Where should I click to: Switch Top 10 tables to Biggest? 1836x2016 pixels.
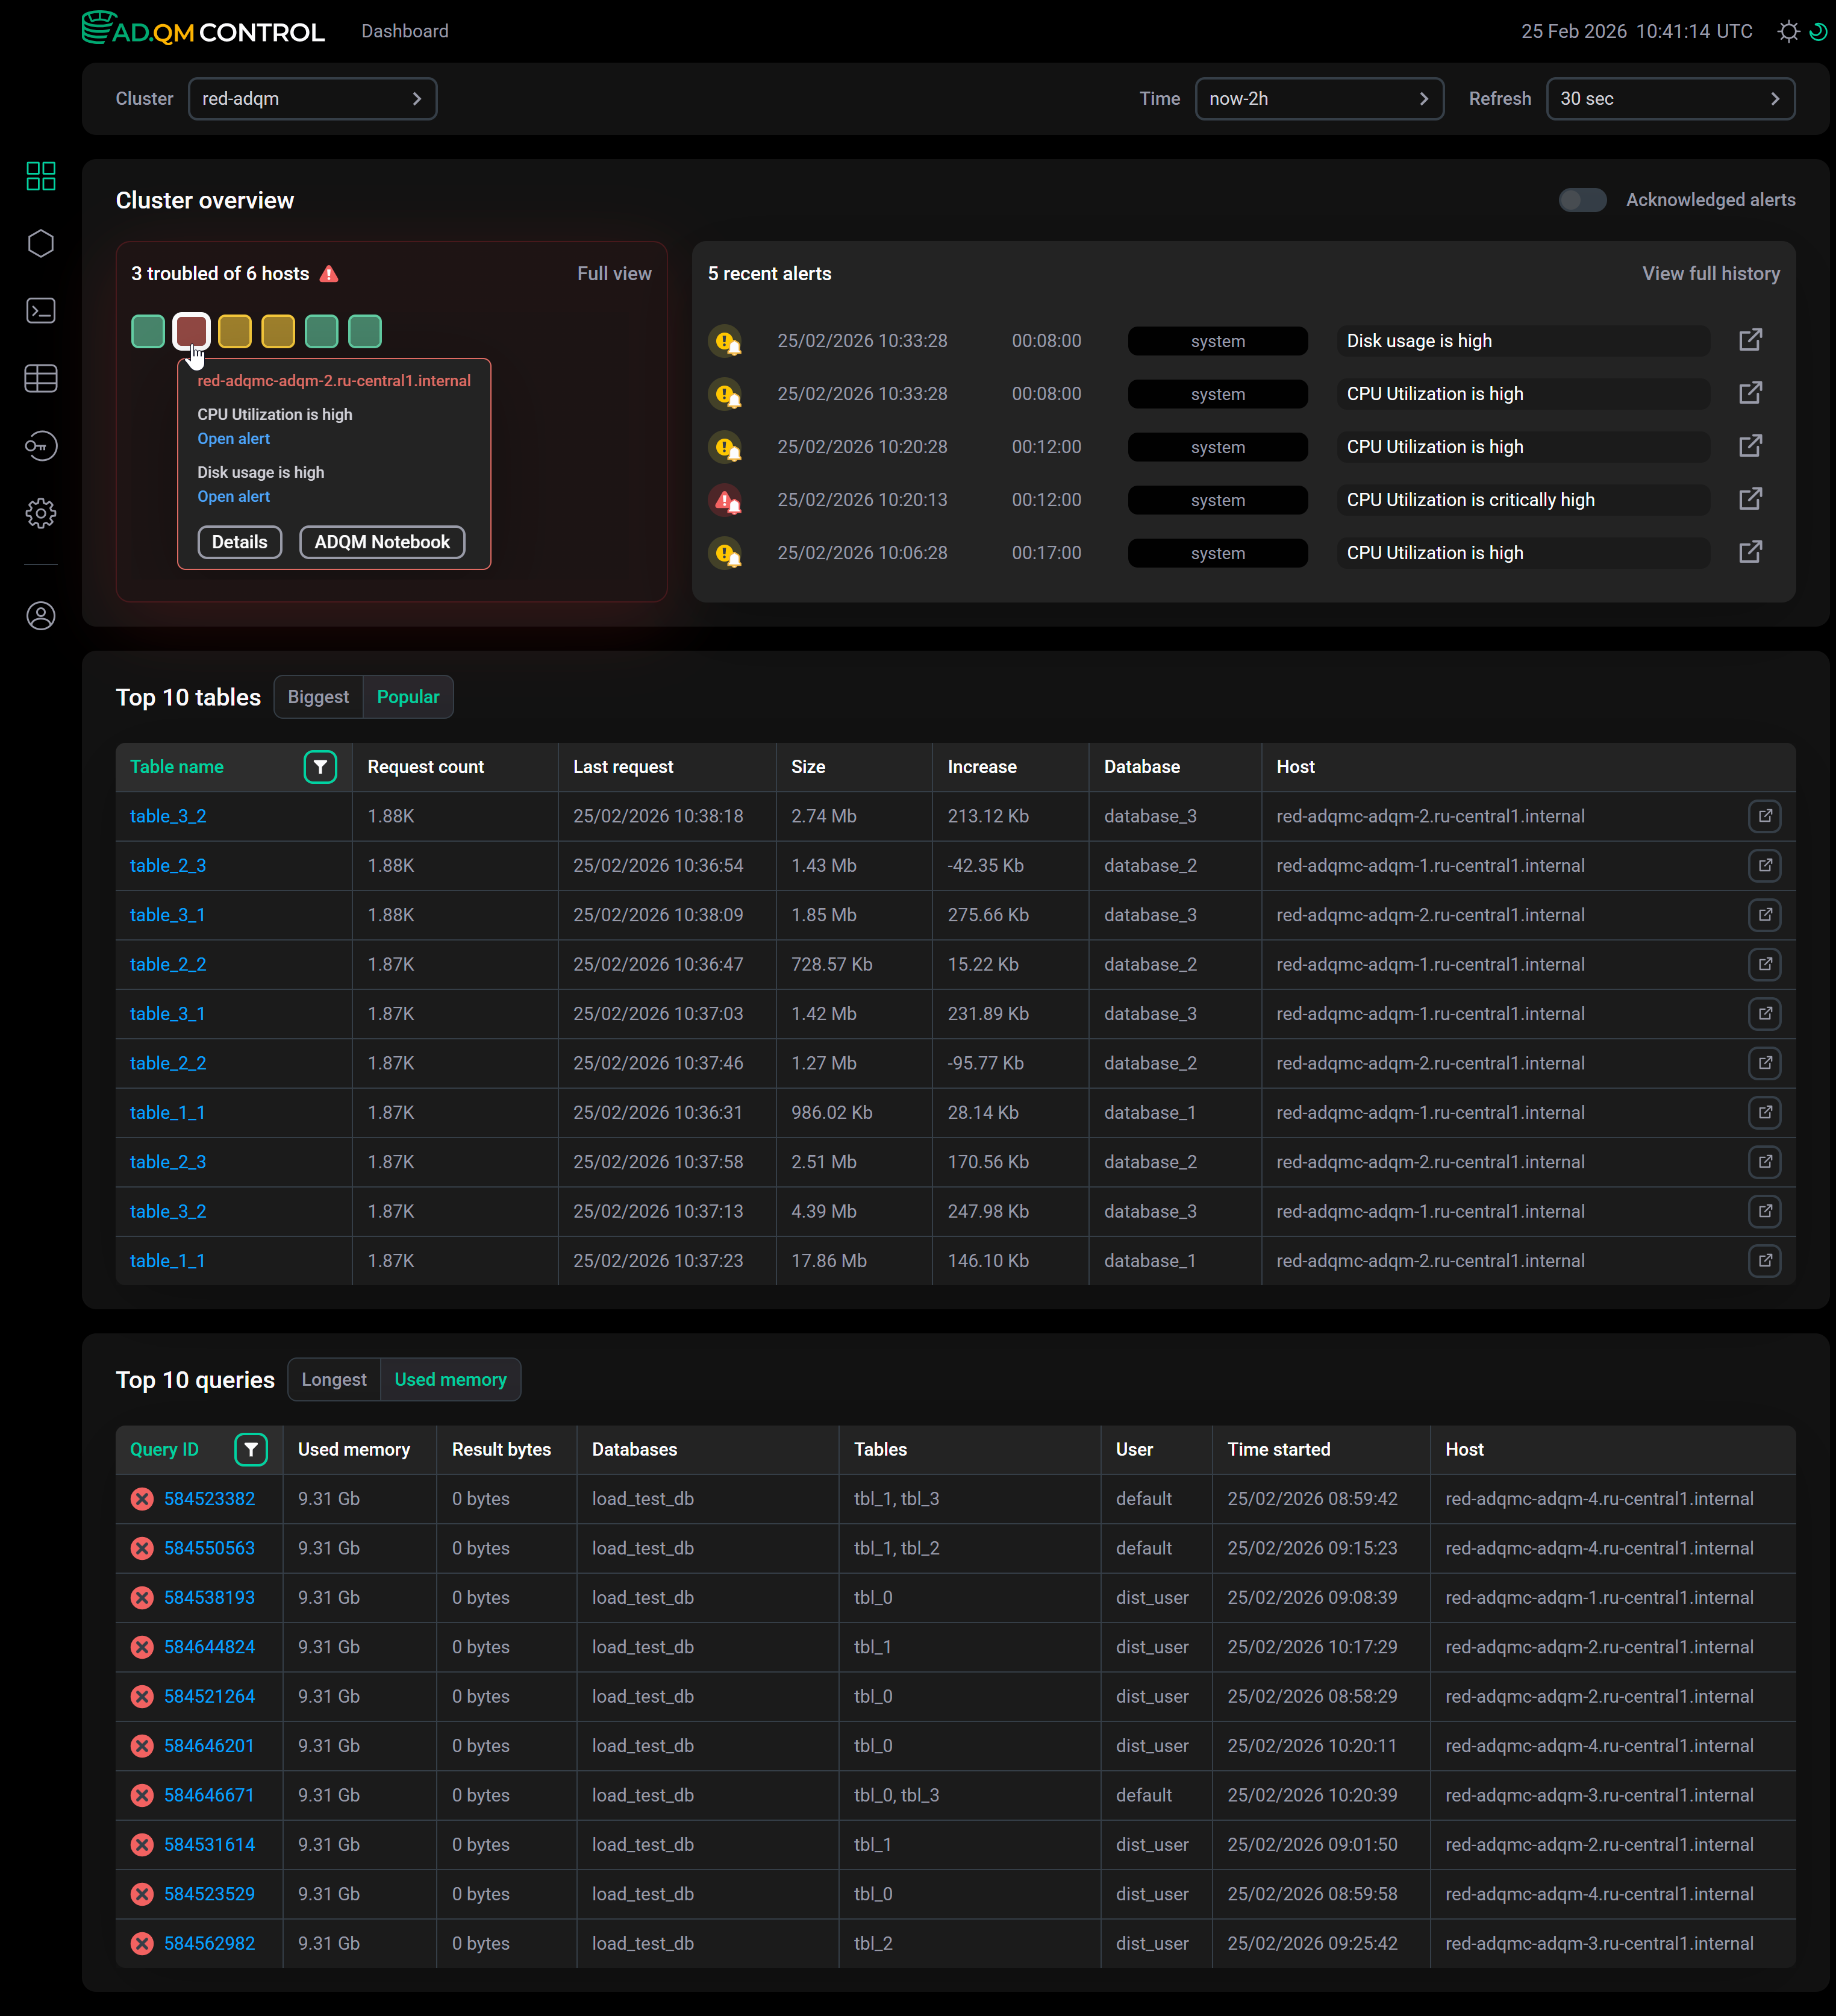click(x=318, y=697)
